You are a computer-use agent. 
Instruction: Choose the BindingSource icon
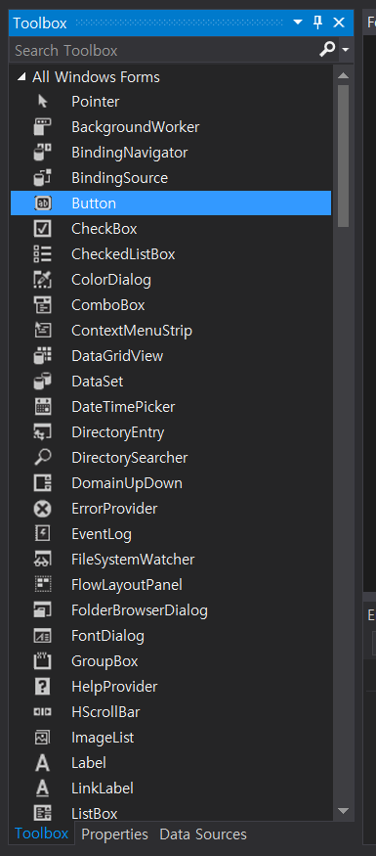(x=43, y=178)
